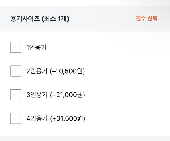Click the "2인용기" label text
Viewport: 170px width, 141px height.
[37, 71]
